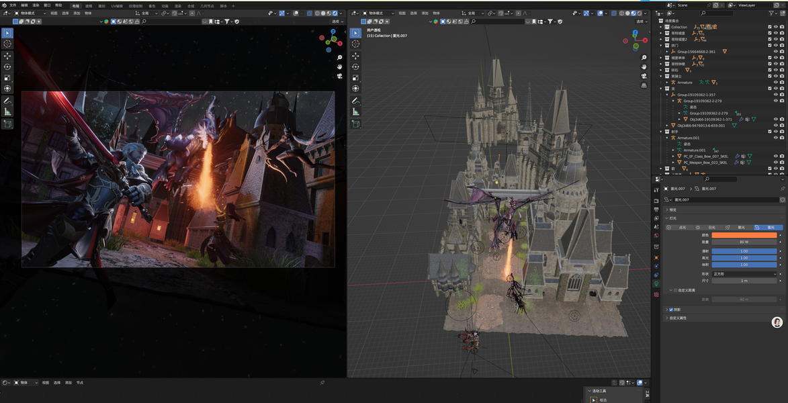Open the 编辑 menu
Image resolution: width=788 pixels, height=403 pixels.
click(24, 5)
